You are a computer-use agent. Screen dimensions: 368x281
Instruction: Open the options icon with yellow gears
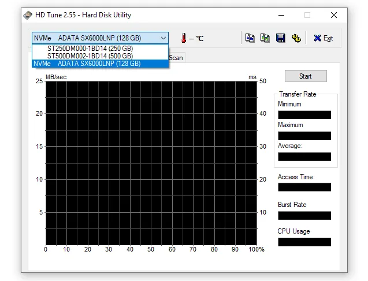(x=296, y=38)
